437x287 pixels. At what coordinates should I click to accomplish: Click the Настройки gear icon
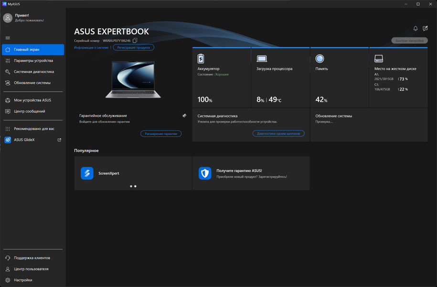pyautogui.click(x=8, y=280)
